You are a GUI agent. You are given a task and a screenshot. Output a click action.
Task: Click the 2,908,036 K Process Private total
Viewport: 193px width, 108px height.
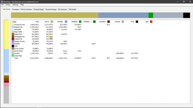click(x=34, y=25)
